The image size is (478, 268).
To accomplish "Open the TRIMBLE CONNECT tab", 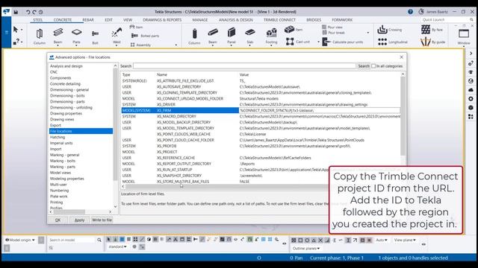I will 279,20.
